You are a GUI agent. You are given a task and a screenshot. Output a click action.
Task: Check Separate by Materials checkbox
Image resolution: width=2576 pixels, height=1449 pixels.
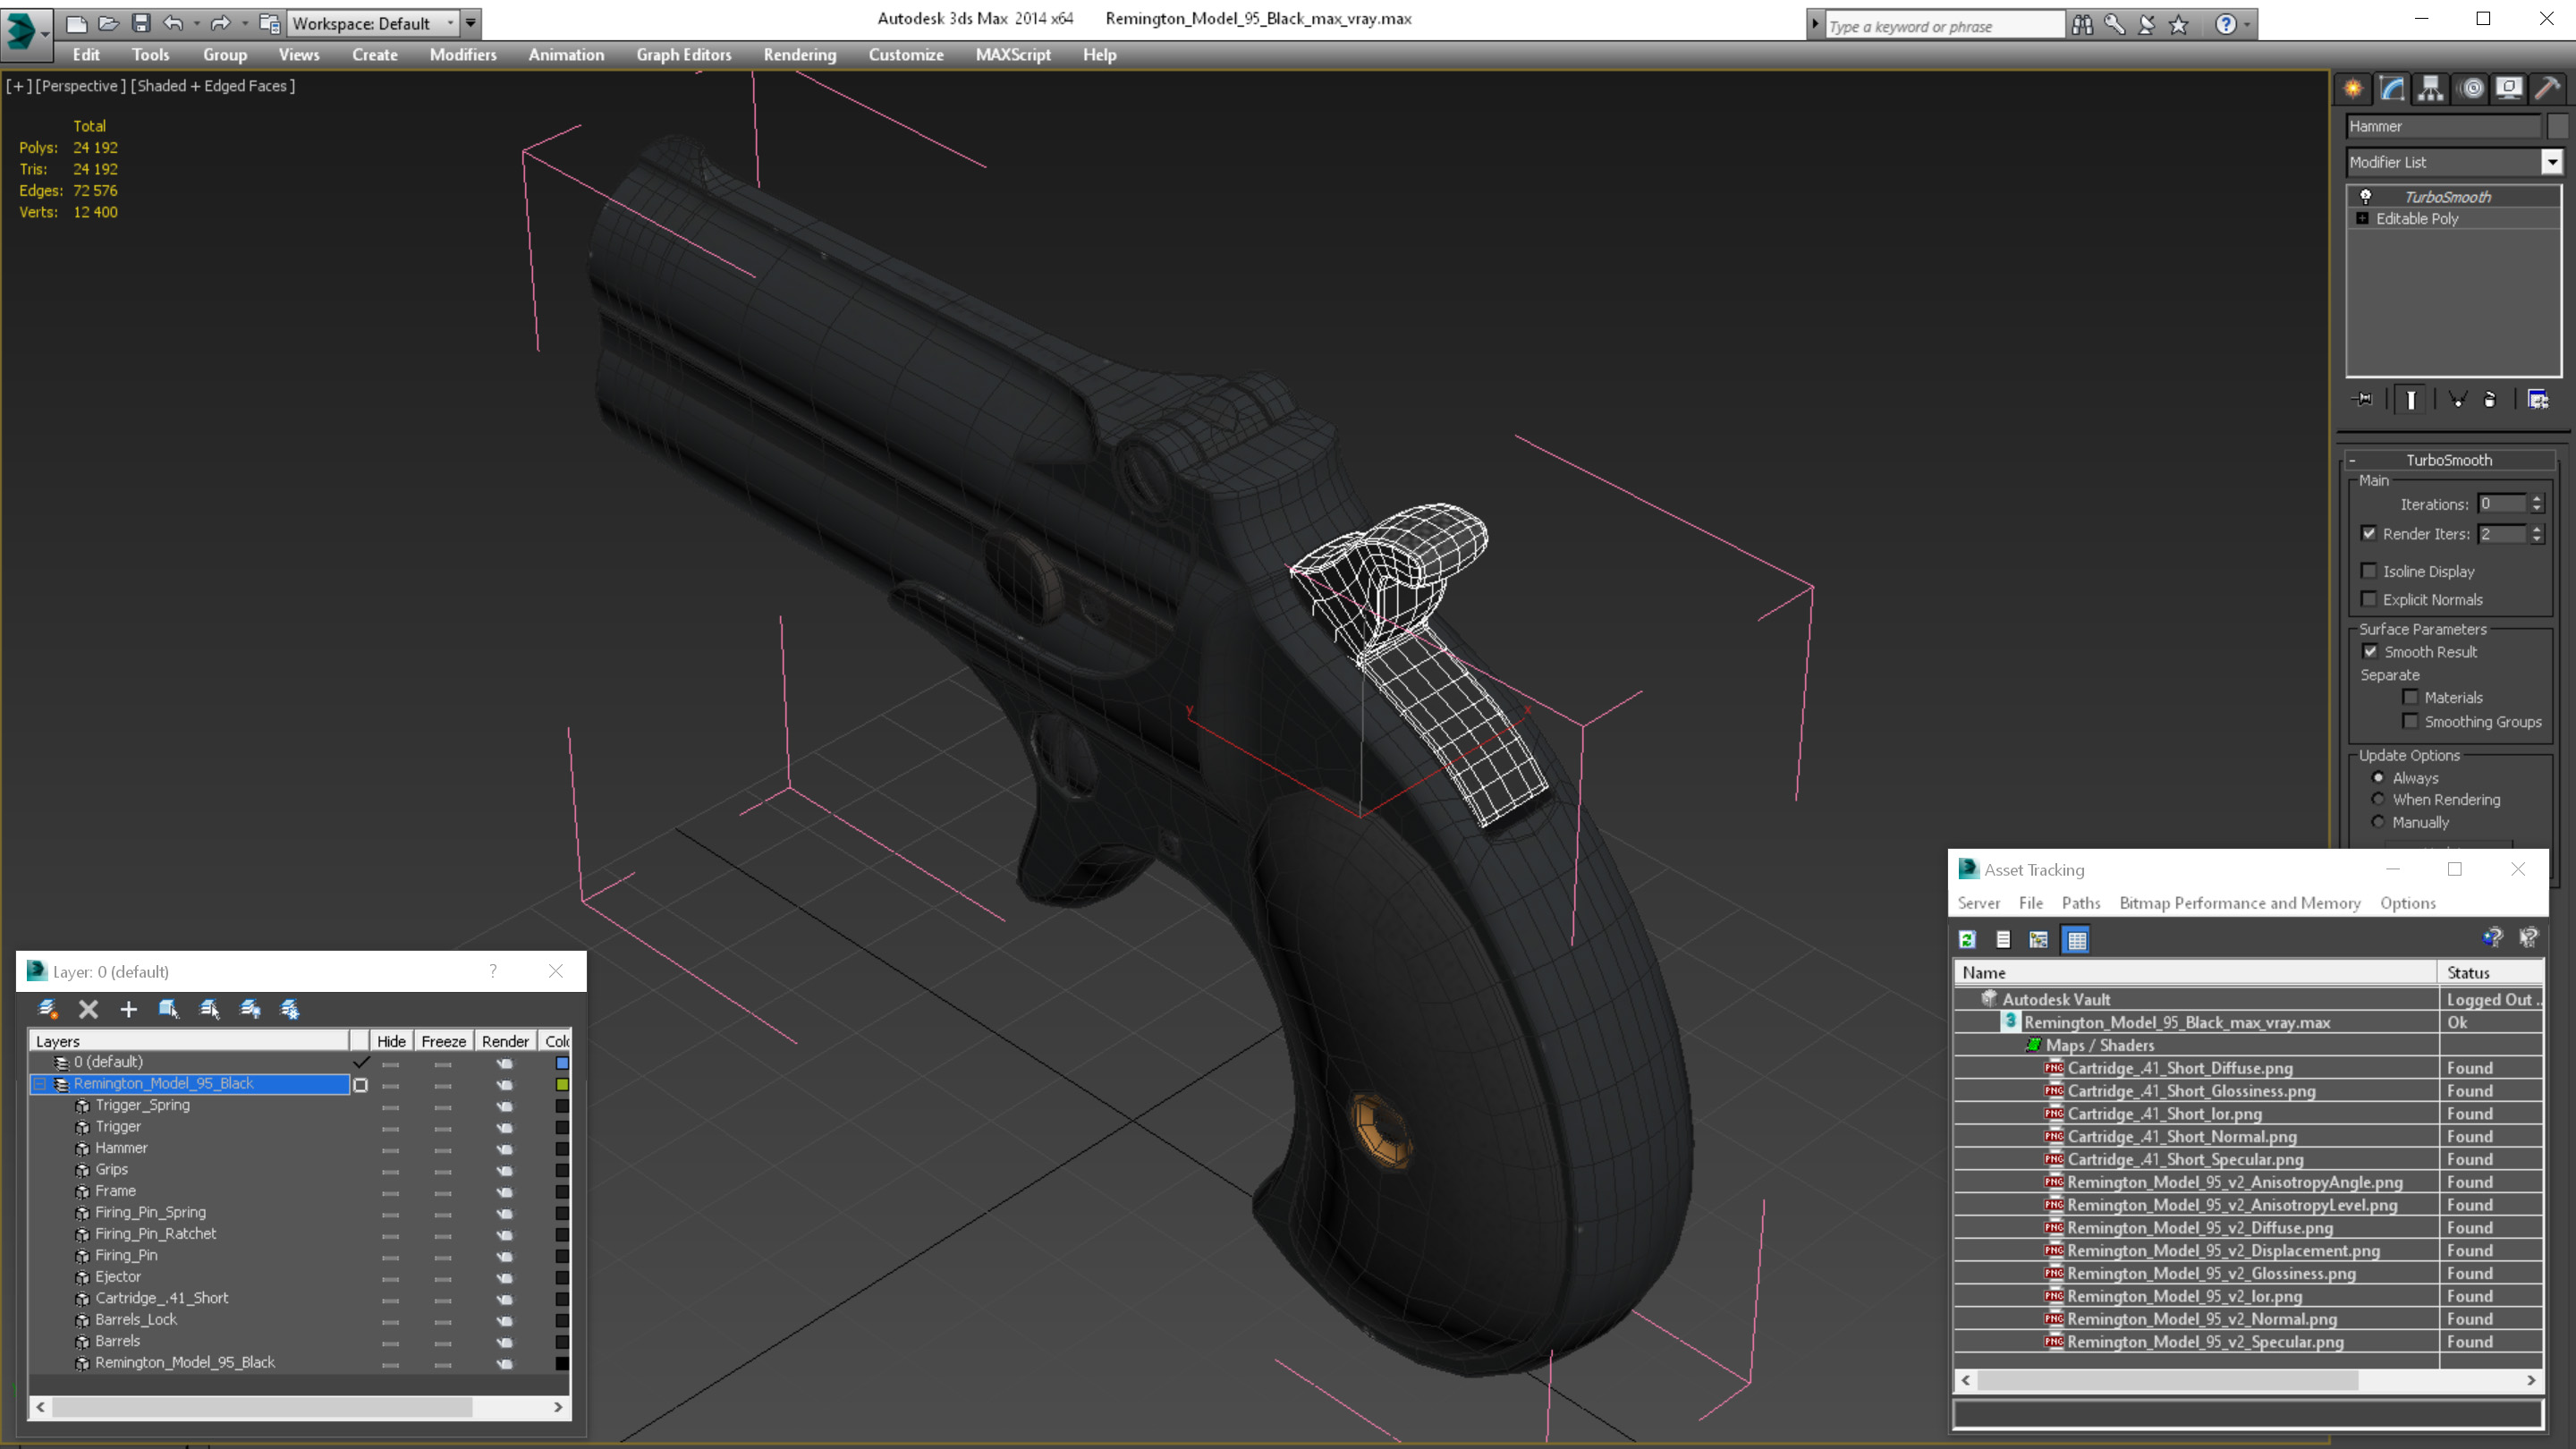(x=2410, y=697)
